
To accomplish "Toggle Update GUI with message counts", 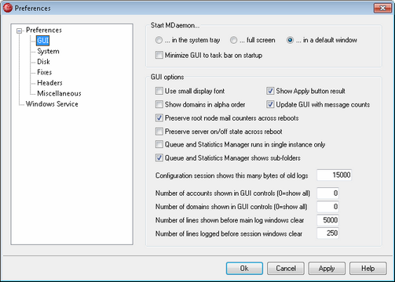I will 270,104.
